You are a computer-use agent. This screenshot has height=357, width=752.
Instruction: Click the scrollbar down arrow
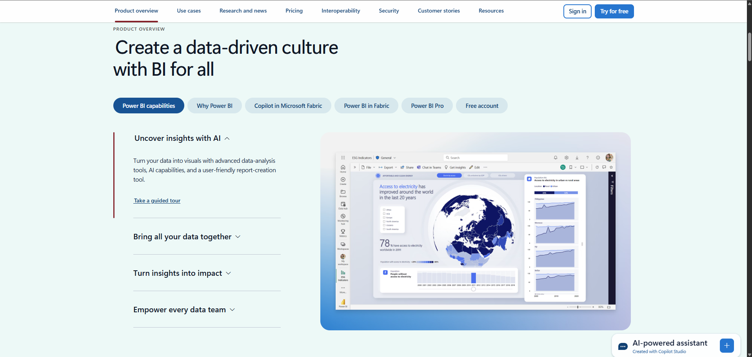(749, 355)
